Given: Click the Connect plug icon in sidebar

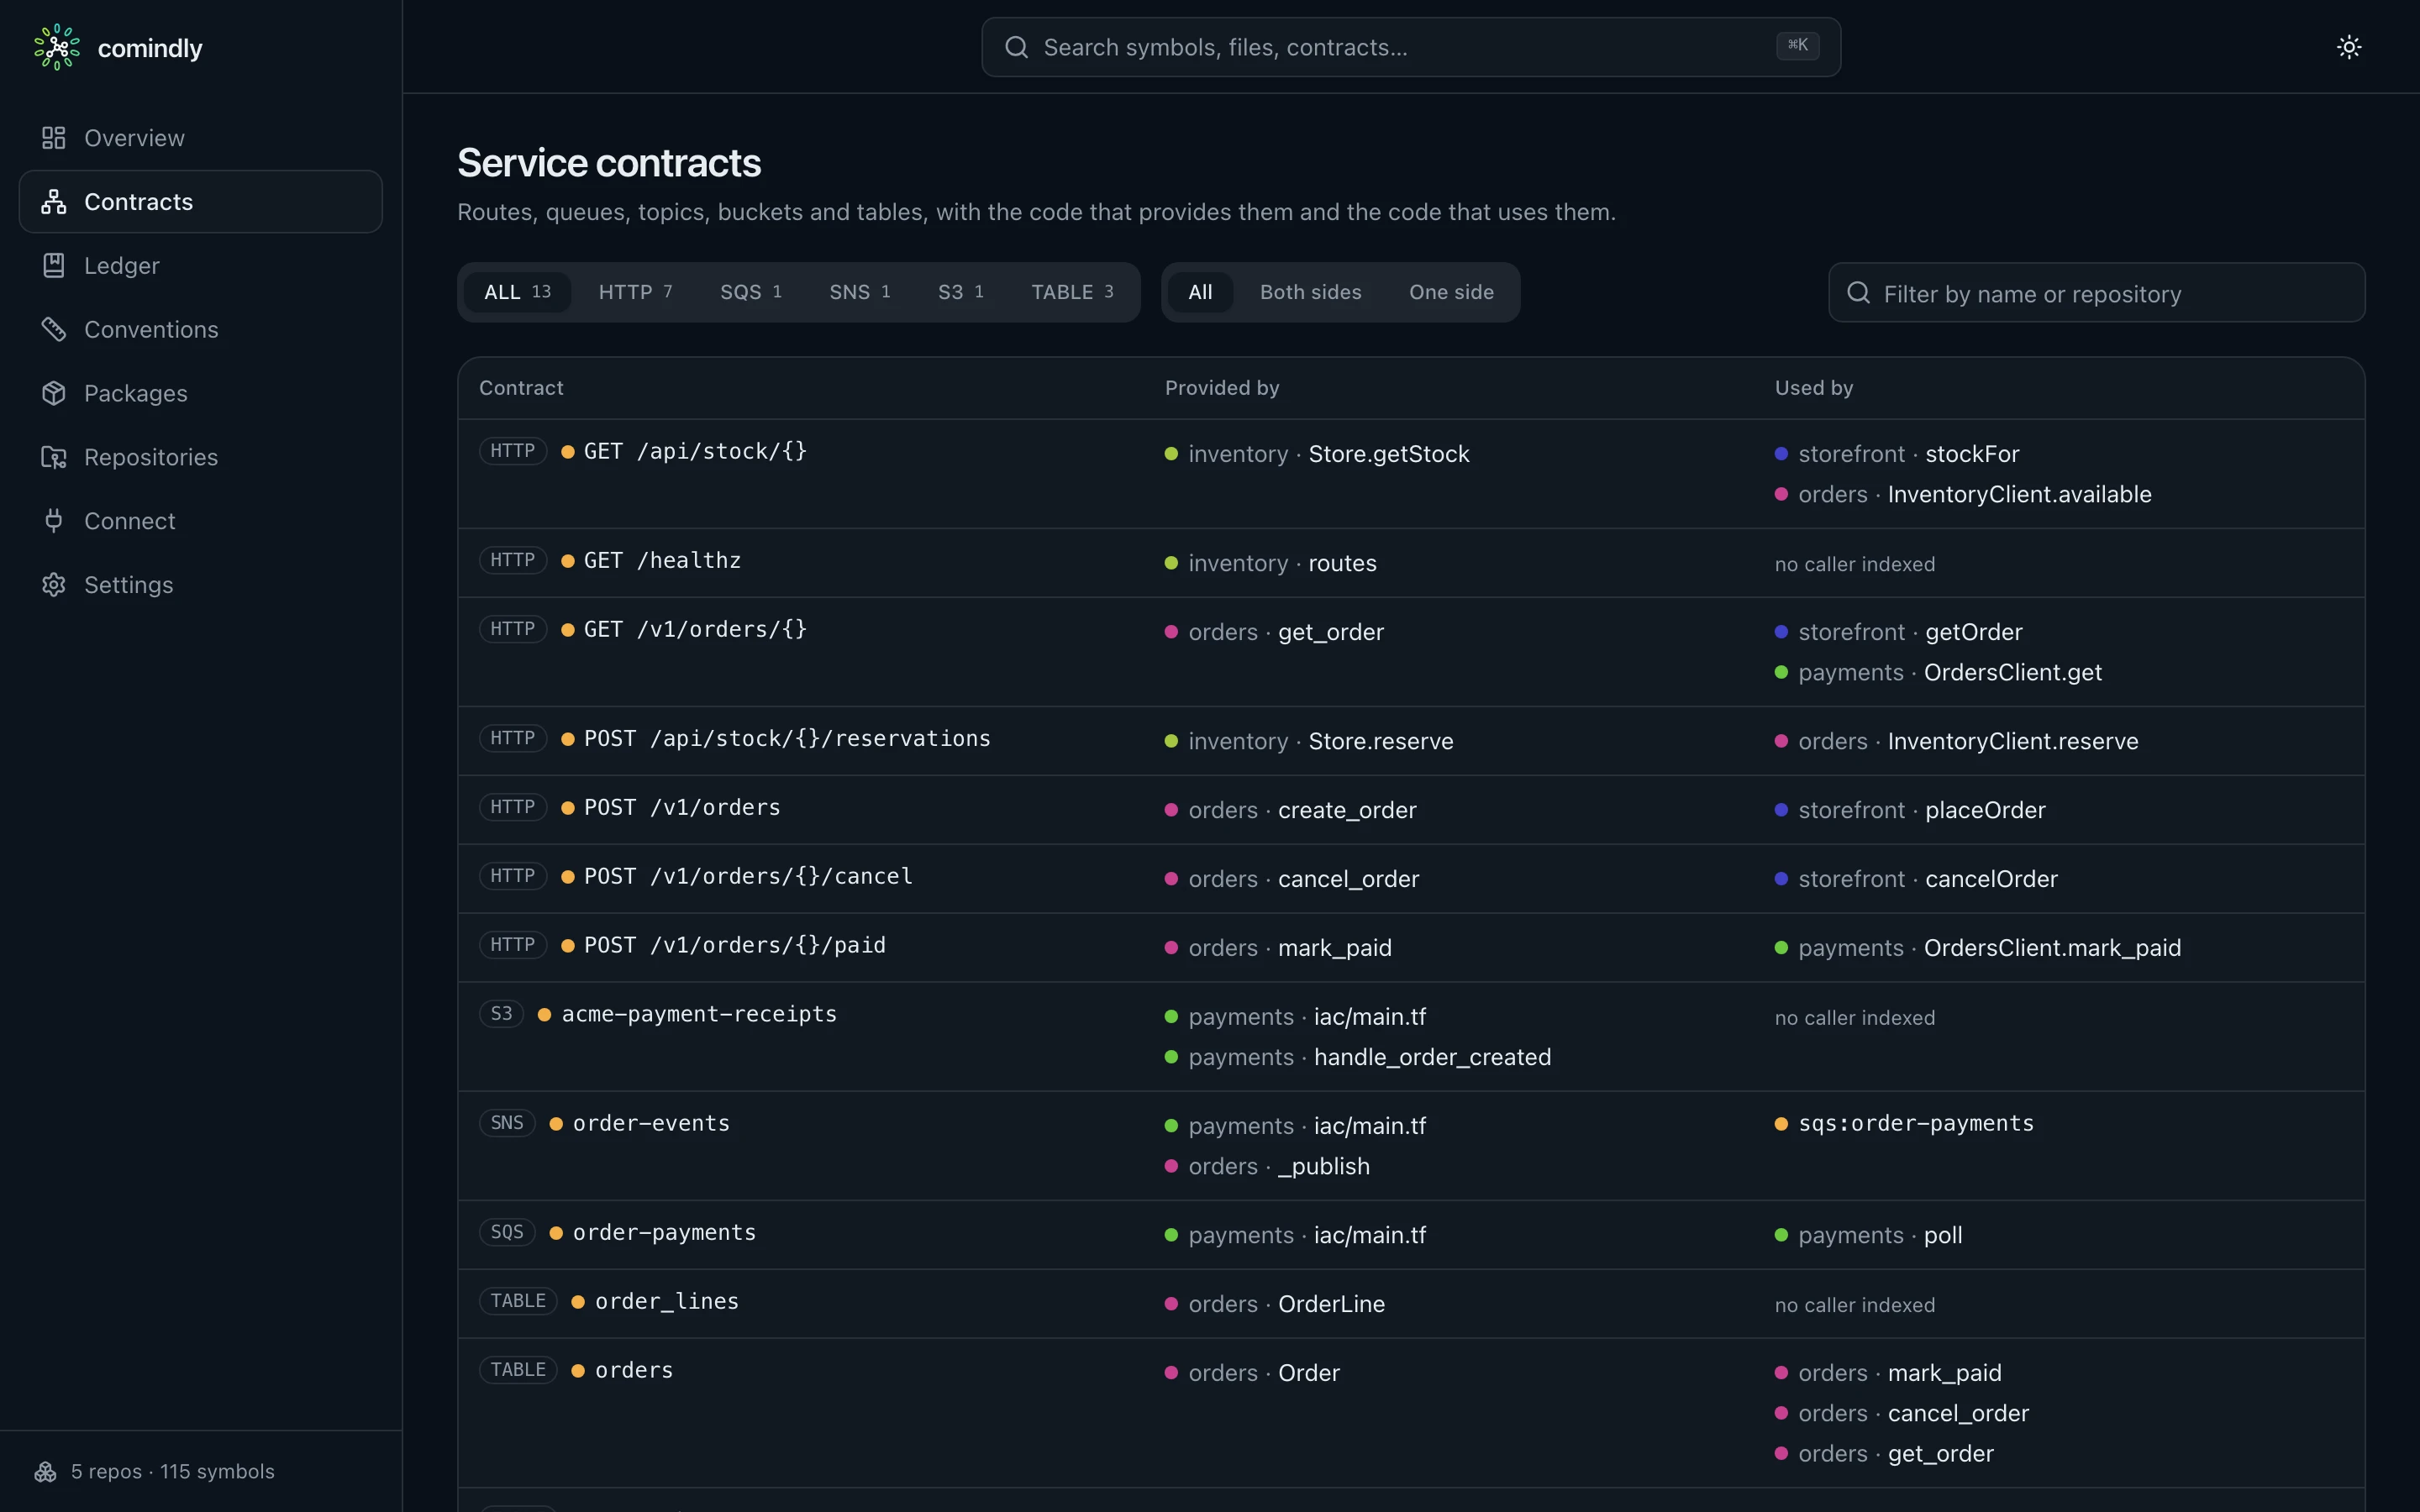Looking at the screenshot, I should [x=54, y=521].
